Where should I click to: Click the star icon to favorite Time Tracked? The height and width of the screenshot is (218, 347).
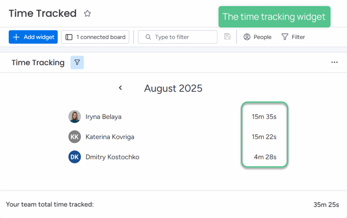click(87, 13)
